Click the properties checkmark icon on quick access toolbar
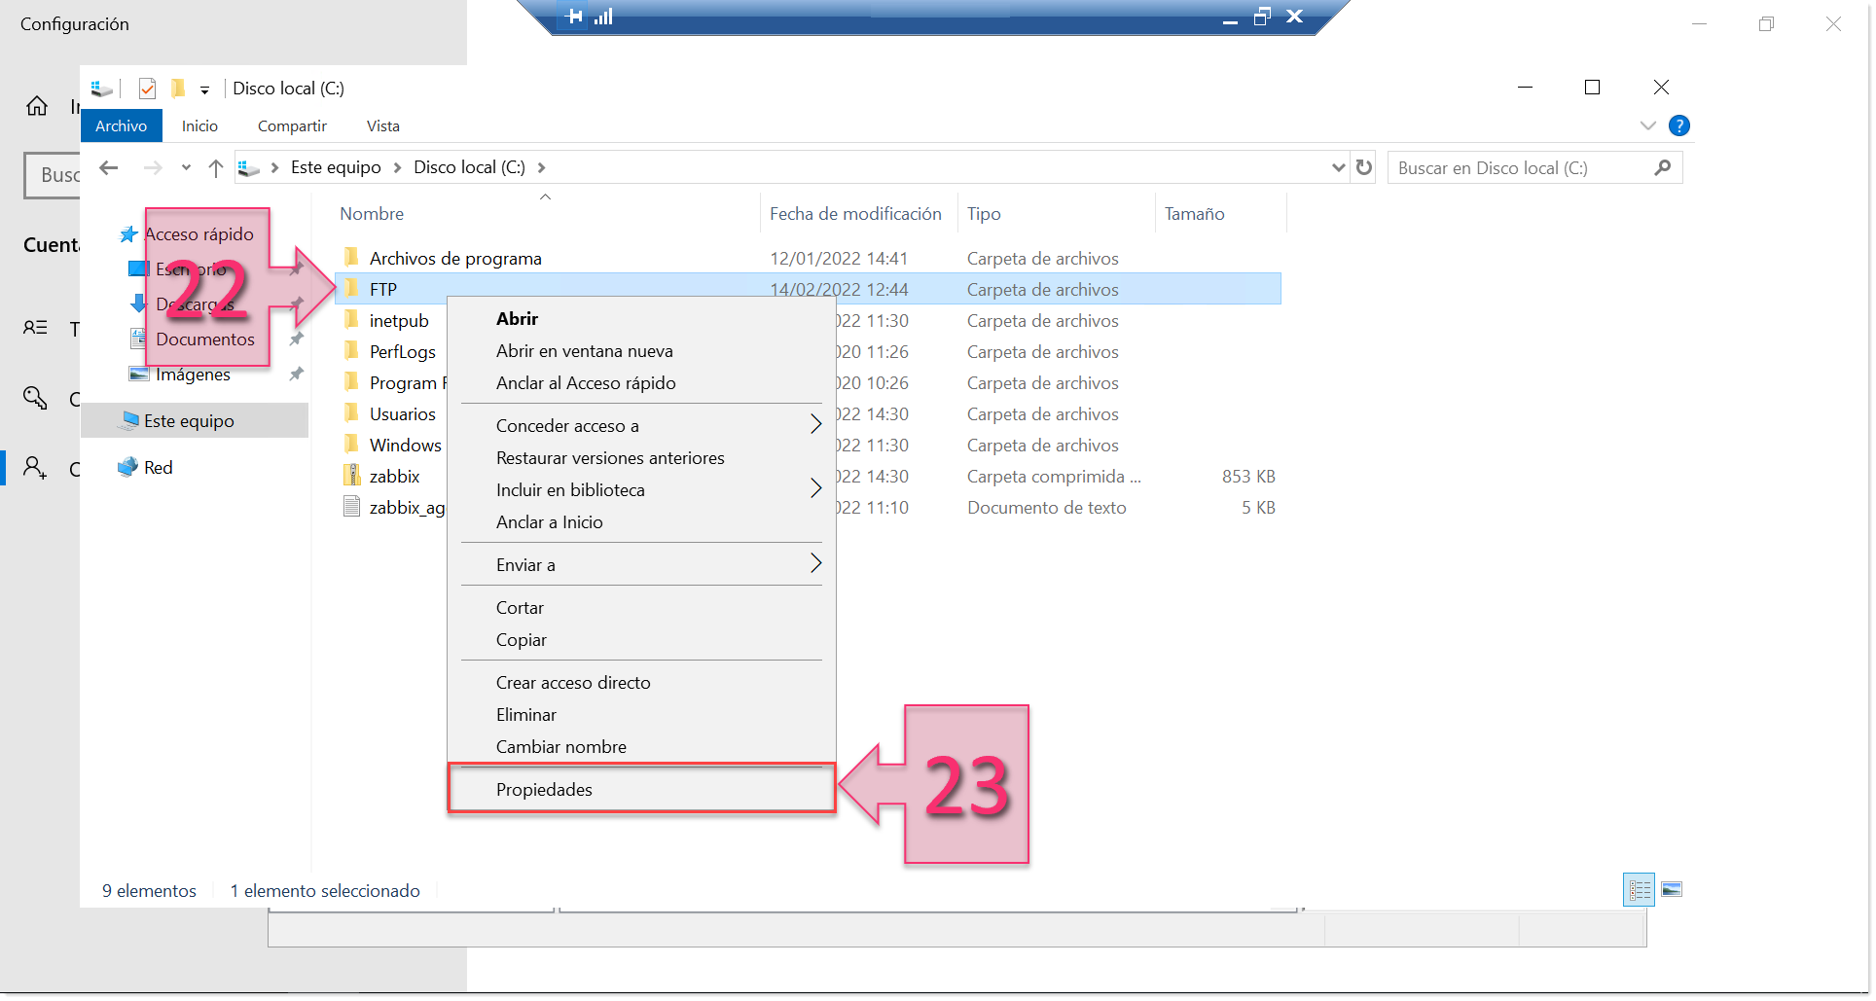The width and height of the screenshot is (1876, 1001). [x=147, y=88]
